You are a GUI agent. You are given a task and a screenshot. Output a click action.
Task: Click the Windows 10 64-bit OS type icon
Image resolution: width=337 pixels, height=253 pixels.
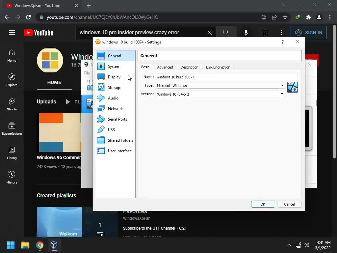point(293,87)
